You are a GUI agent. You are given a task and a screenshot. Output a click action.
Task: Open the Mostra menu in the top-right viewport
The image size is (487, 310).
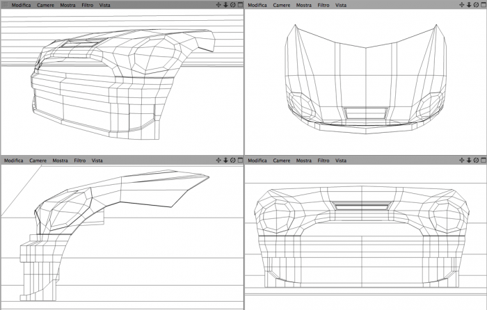click(x=304, y=6)
